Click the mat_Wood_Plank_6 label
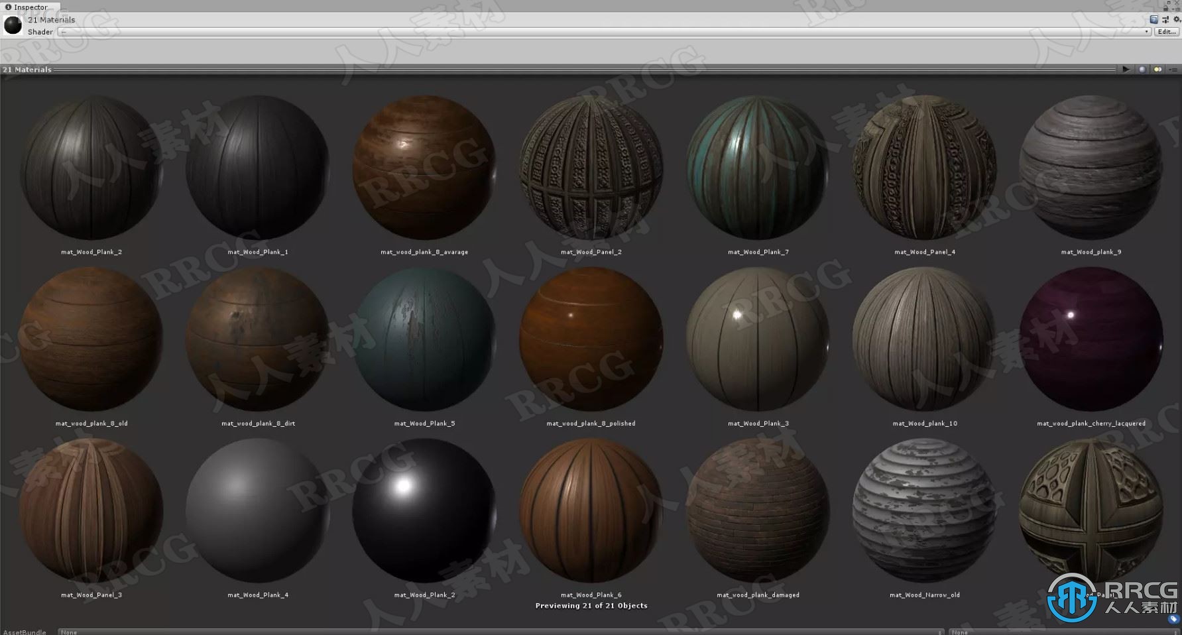 tap(591, 595)
